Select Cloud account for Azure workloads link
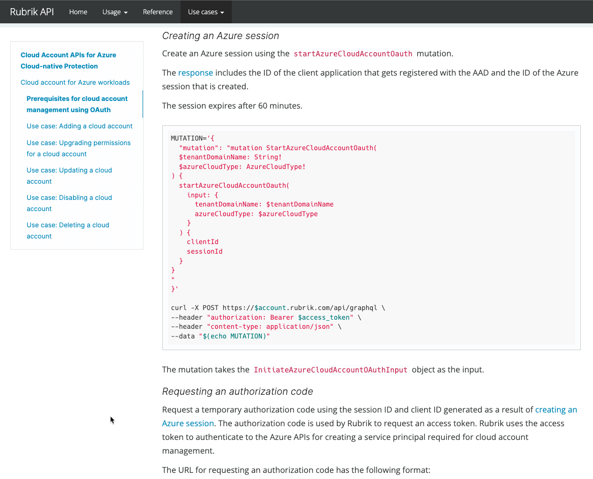This screenshot has height=479, width=593. (75, 83)
